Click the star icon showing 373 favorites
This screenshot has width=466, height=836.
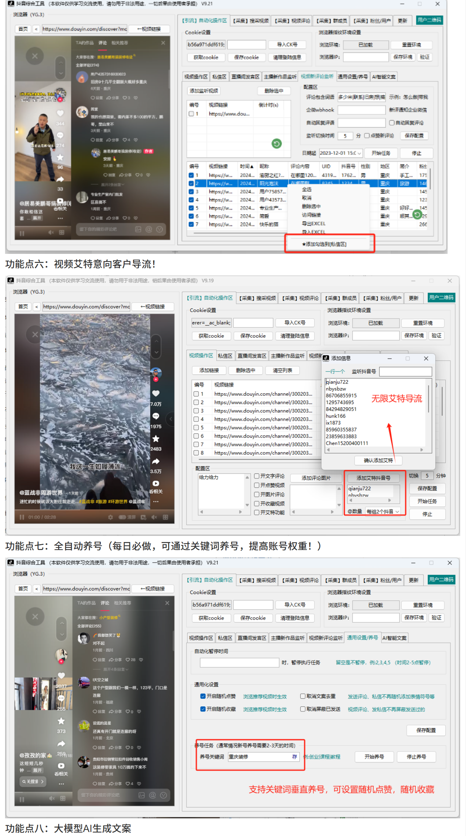[x=61, y=721]
